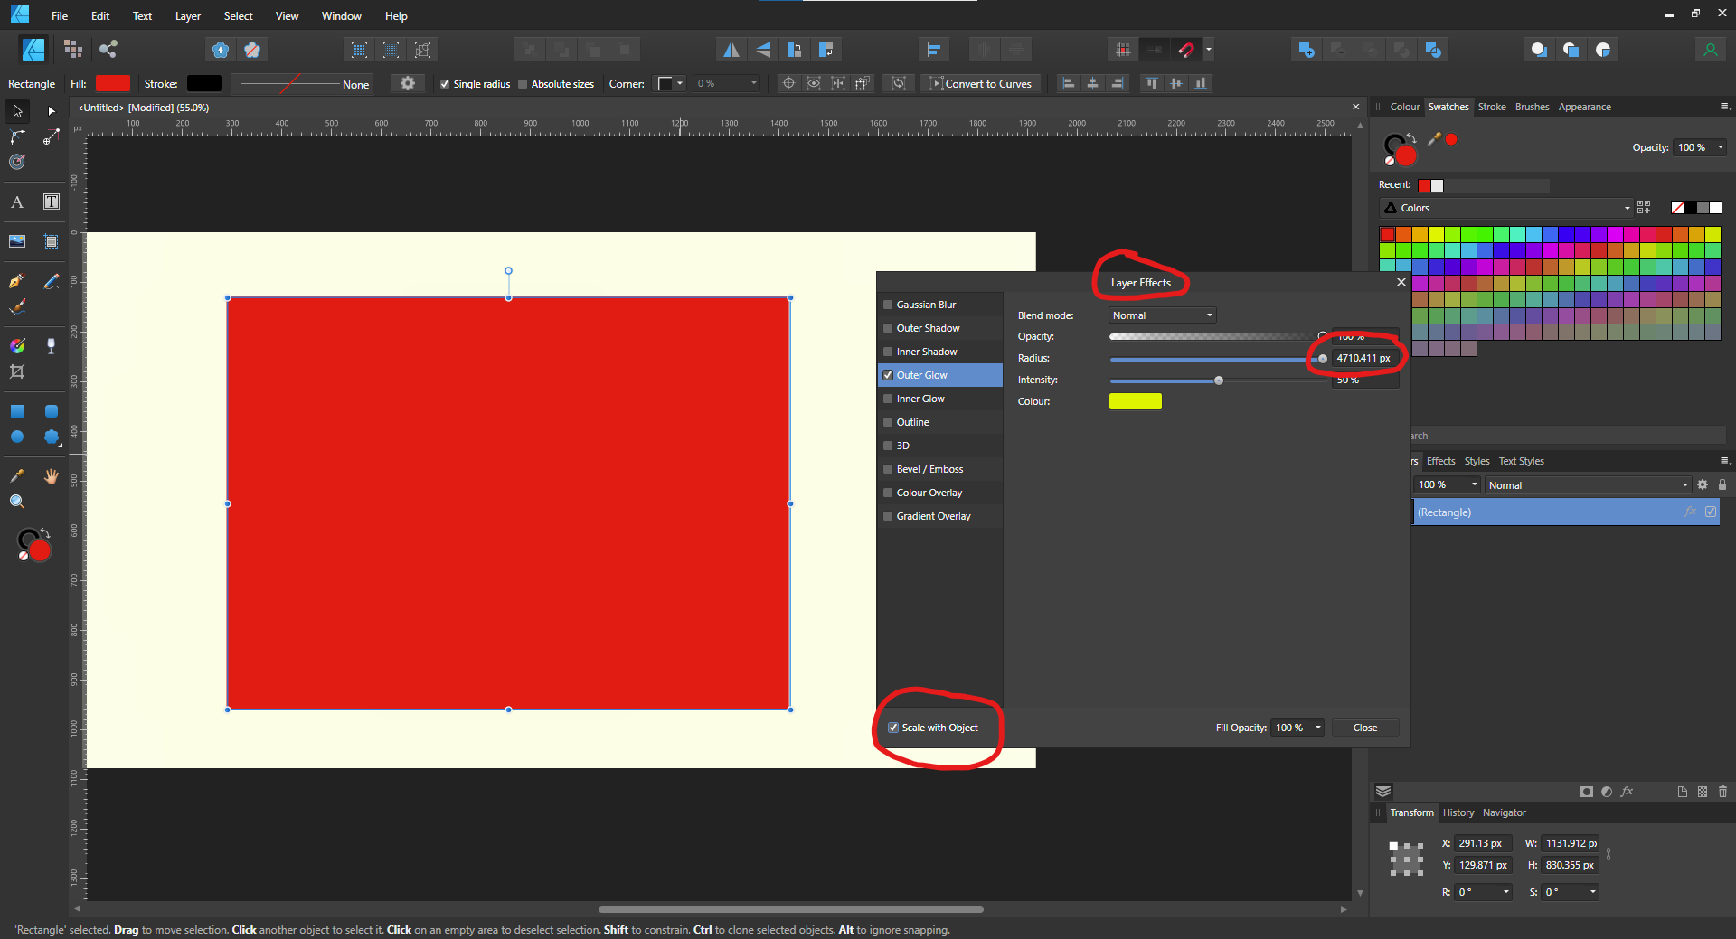Activate the Artistic Text tool
1736x939 pixels.
15,202
